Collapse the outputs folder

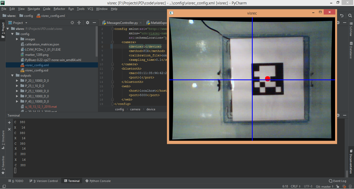(12, 76)
